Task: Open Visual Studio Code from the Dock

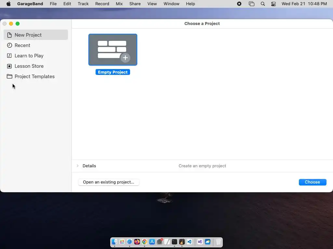Action: (190, 242)
